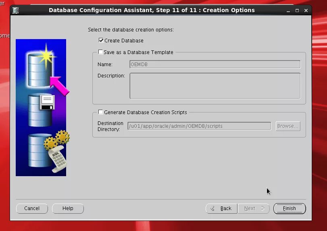Click the 'Create Database' label text
The width and height of the screenshot is (327, 231).
click(124, 40)
